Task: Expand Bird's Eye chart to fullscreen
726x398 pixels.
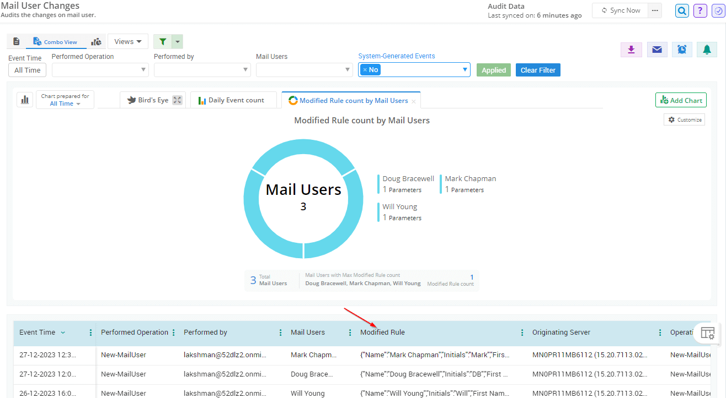Action: (x=177, y=100)
